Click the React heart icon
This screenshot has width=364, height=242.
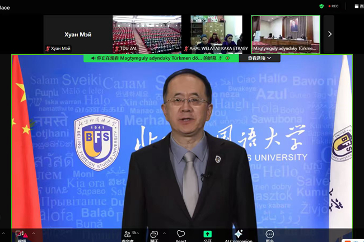(180, 234)
